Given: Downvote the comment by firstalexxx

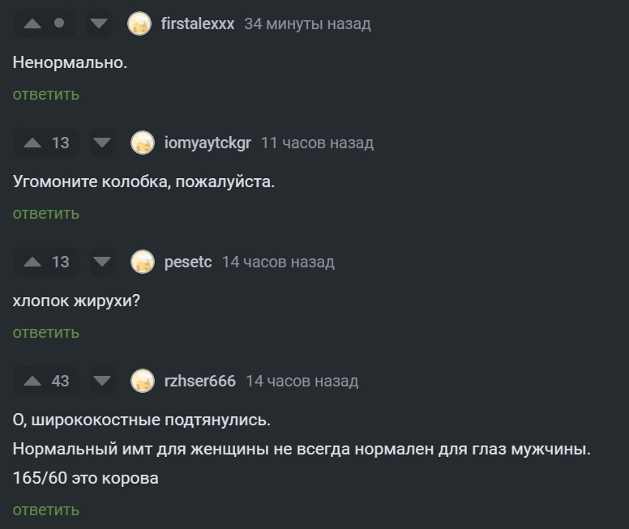Looking at the screenshot, I should click(99, 24).
